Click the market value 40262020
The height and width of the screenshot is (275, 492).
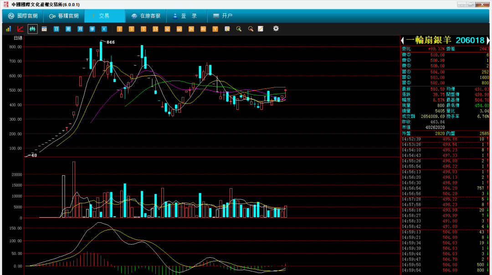pos(435,127)
